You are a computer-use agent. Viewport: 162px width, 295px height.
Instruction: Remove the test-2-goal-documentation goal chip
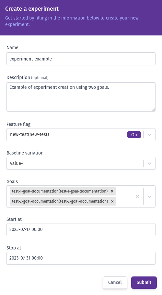point(112,201)
